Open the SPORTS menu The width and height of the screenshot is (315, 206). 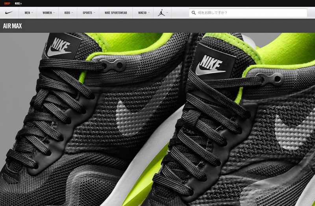tap(87, 13)
